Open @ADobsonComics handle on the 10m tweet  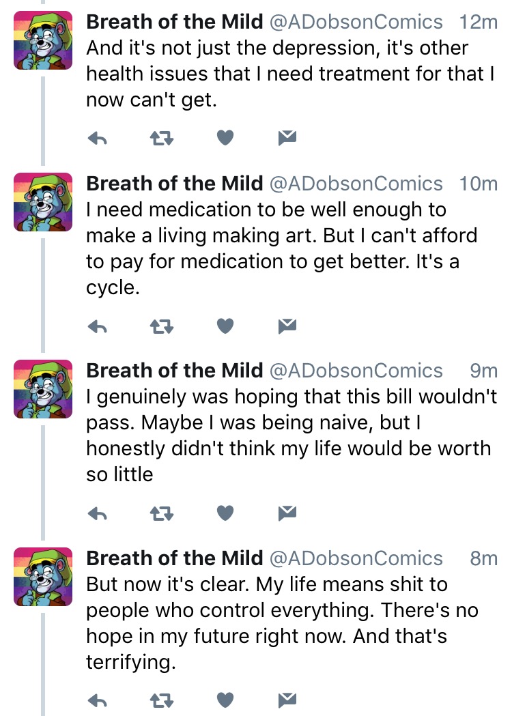[x=356, y=184]
